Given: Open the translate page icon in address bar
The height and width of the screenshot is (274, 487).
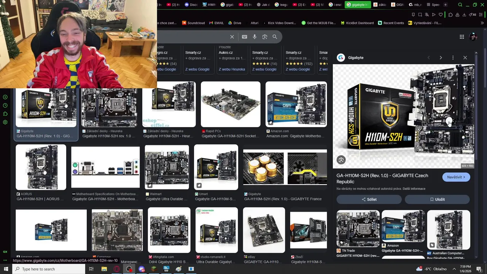Looking at the screenshot, I should 427,14.
